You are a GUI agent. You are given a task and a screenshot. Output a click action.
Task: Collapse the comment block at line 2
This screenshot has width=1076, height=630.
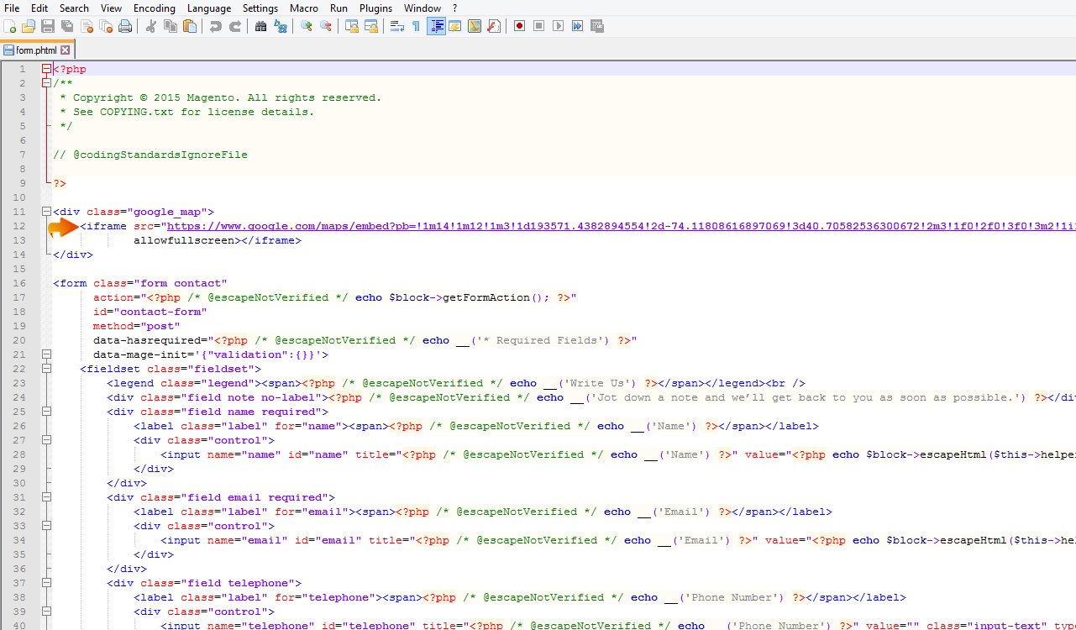point(47,83)
